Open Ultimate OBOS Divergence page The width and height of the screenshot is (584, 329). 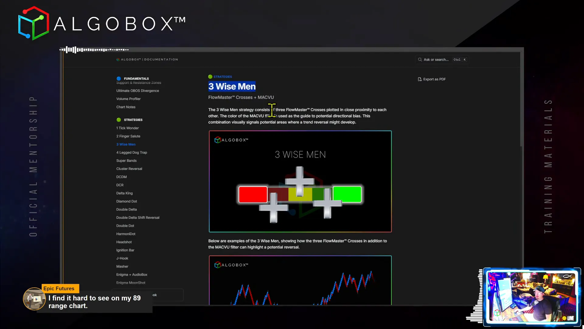(137, 91)
